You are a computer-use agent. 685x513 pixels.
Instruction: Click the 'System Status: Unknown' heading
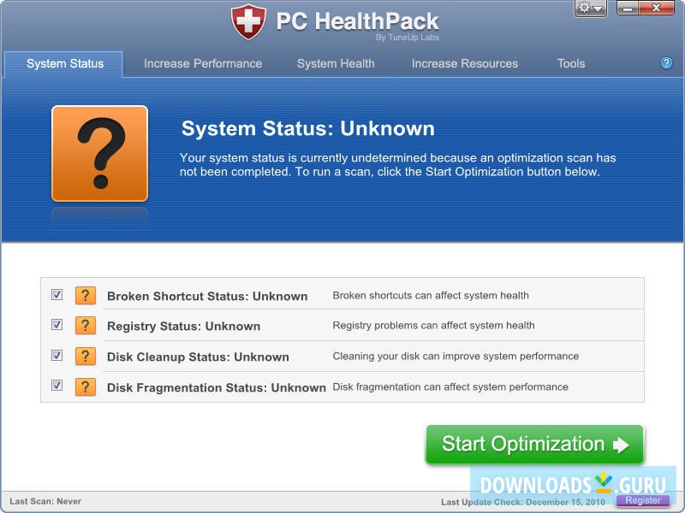click(x=308, y=129)
